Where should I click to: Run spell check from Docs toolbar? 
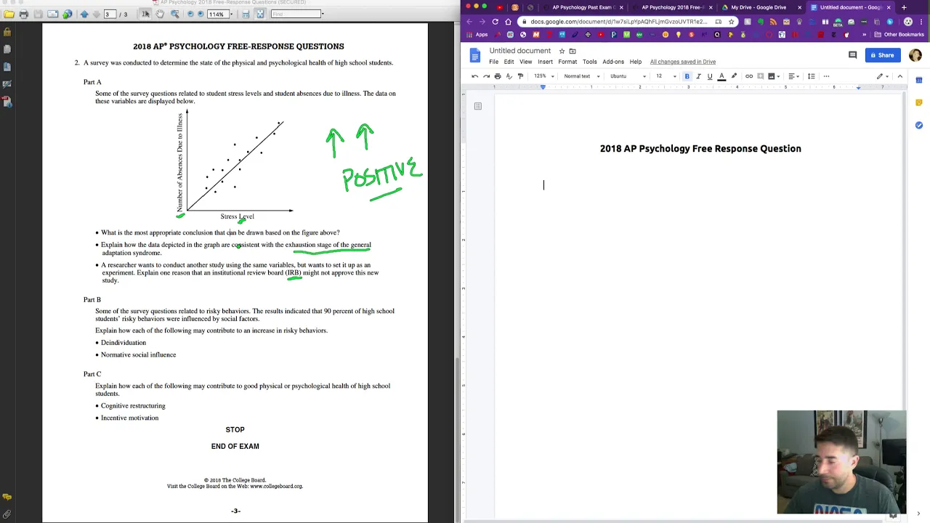click(509, 76)
